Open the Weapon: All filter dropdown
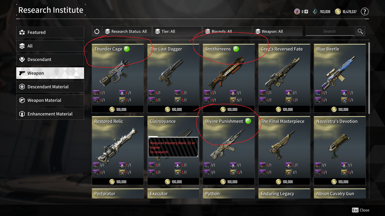The width and height of the screenshot is (385, 216). (x=278, y=31)
